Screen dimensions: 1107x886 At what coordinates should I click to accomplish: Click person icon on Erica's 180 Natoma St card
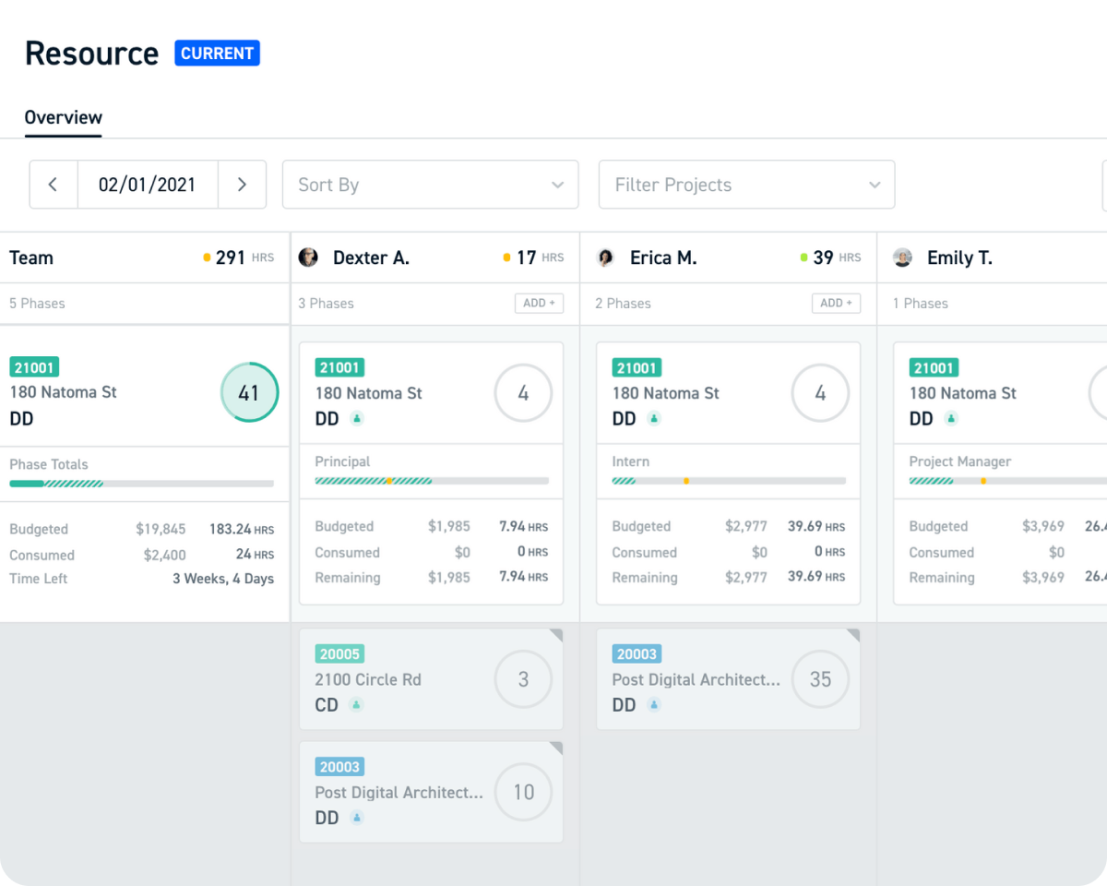pyautogui.click(x=654, y=419)
